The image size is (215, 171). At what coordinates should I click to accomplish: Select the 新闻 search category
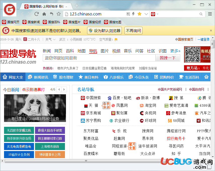tap(47, 51)
